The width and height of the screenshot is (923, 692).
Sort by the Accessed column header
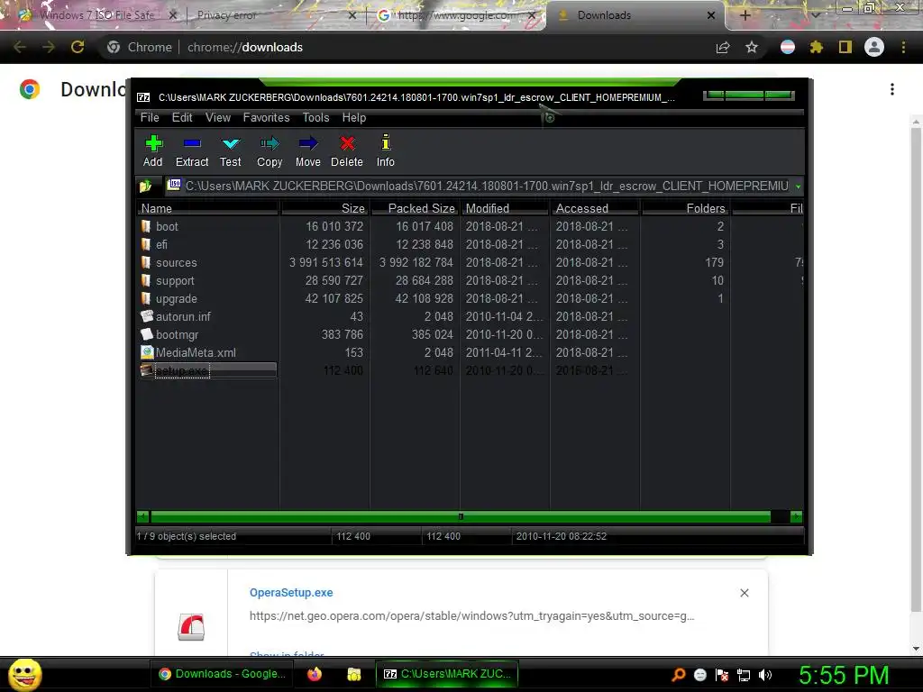[x=595, y=208]
